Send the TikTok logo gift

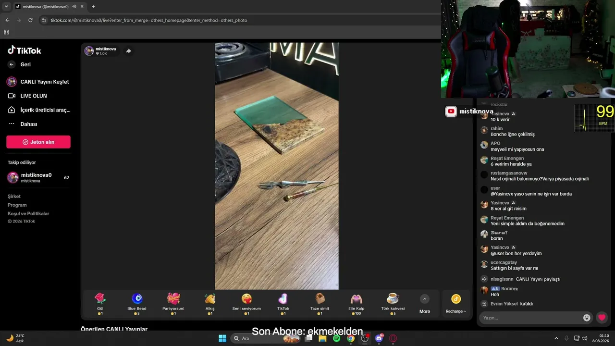tap(283, 304)
